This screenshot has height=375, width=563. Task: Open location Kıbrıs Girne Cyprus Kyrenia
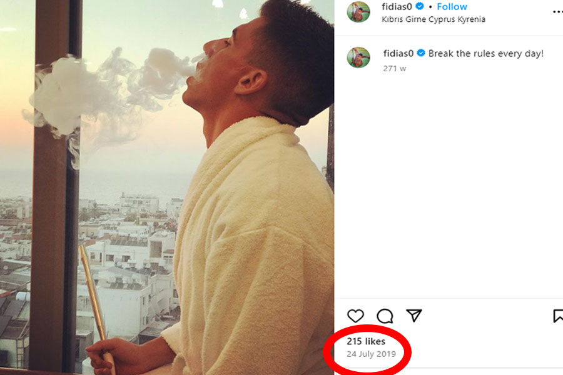(x=434, y=19)
